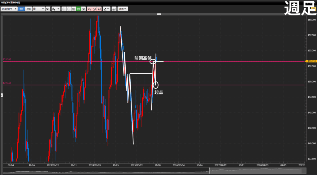This screenshot has height=175, width=317.
Task: Switch price display to ASK
Action: 28,9
